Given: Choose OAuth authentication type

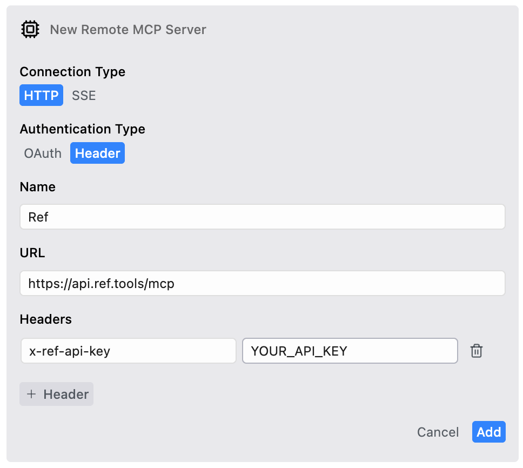Looking at the screenshot, I should [43, 153].
